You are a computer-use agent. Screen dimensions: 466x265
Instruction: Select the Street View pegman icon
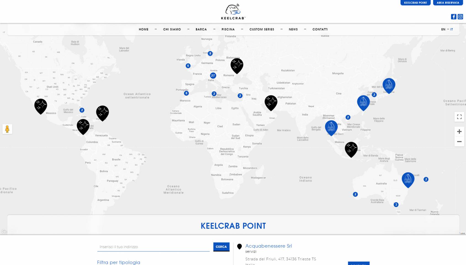[x=7, y=129]
